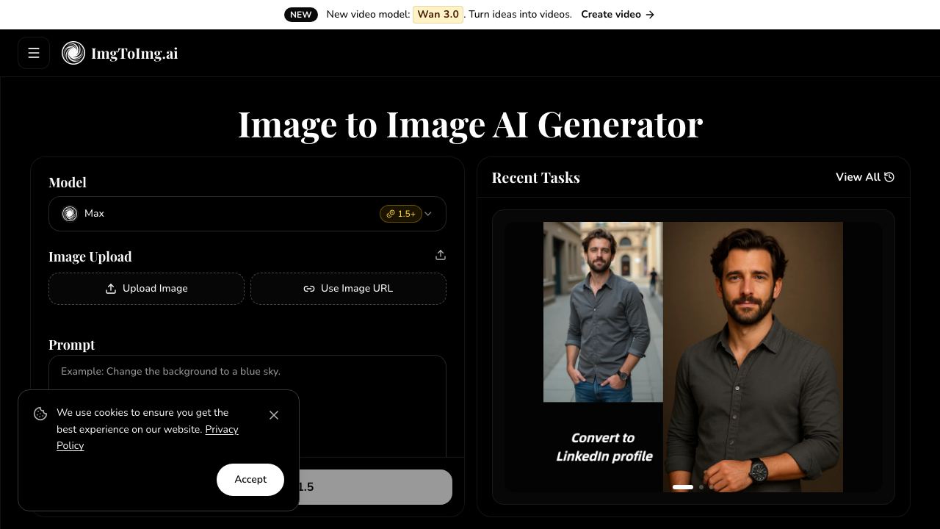Click the 1.5+ credits badge
940x529 pixels.
[x=401, y=214]
